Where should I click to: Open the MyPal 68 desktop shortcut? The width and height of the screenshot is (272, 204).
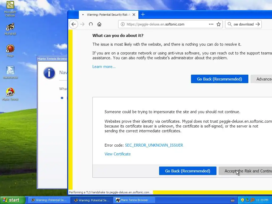click(x=10, y=29)
